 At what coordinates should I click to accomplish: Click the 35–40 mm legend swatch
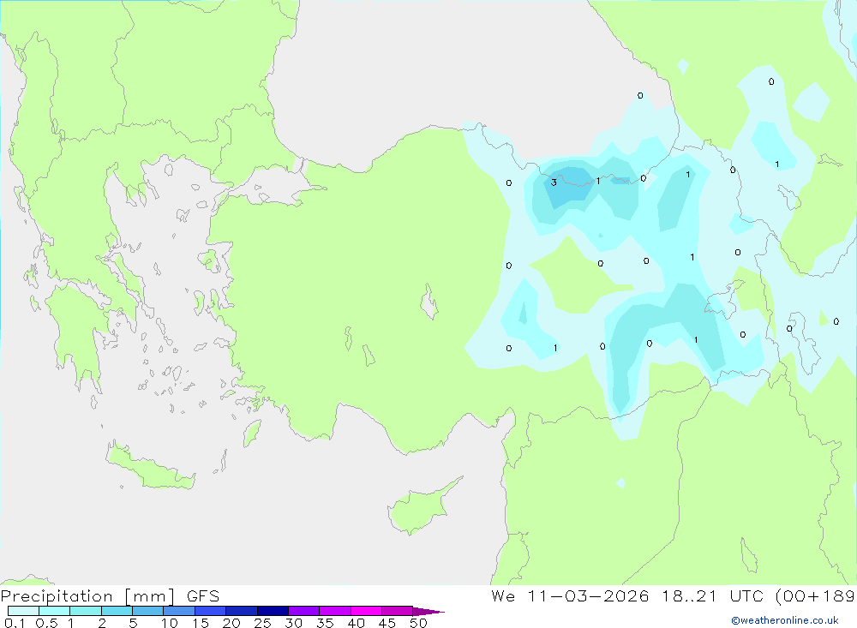pyautogui.click(x=335, y=611)
